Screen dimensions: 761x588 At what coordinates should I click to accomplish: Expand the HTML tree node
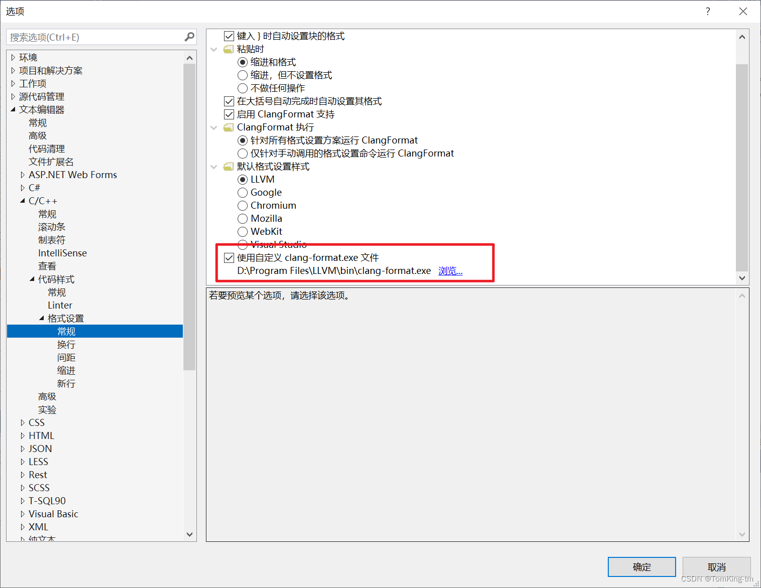click(x=23, y=435)
